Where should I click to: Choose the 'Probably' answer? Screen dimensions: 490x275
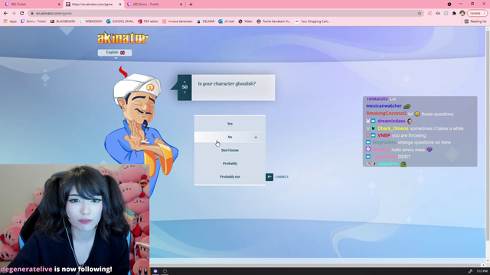(230, 163)
